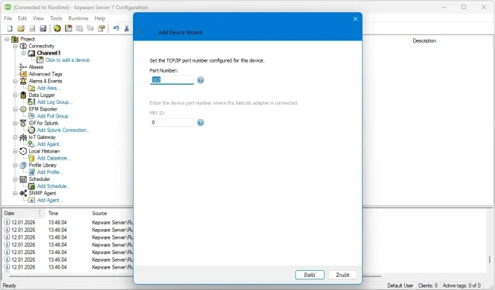Click the 'Click to add a device' link
Viewport: 495px width, 290px height.
[x=68, y=60]
